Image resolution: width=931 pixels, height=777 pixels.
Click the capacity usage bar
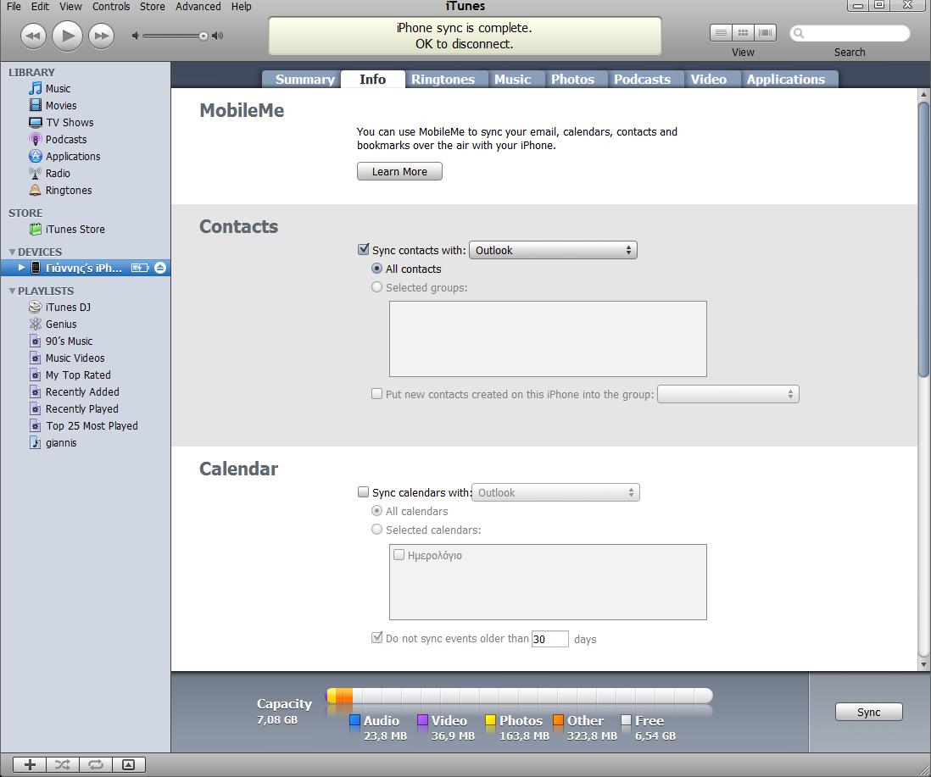tap(520, 695)
